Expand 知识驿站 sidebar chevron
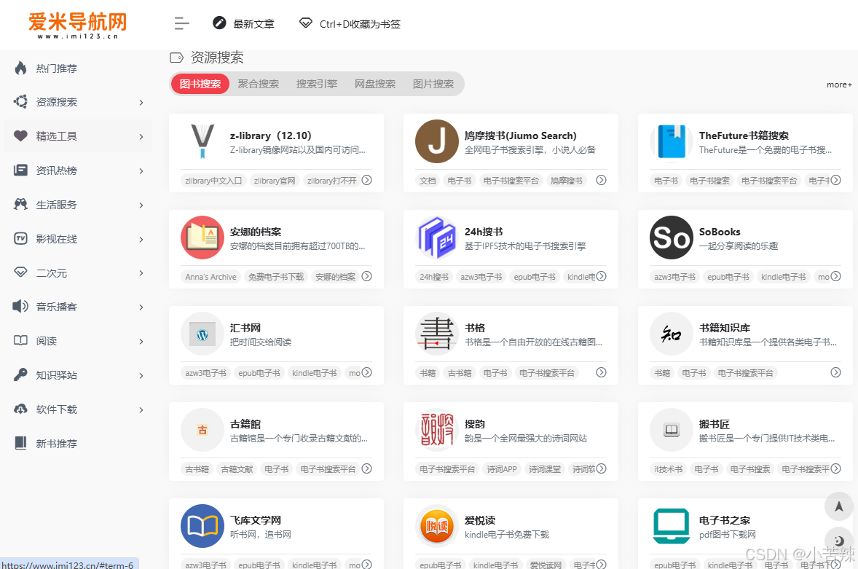The height and width of the screenshot is (569, 858). [x=141, y=375]
